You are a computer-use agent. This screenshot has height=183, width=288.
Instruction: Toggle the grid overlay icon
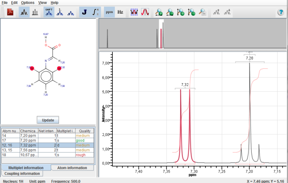(x=134, y=12)
